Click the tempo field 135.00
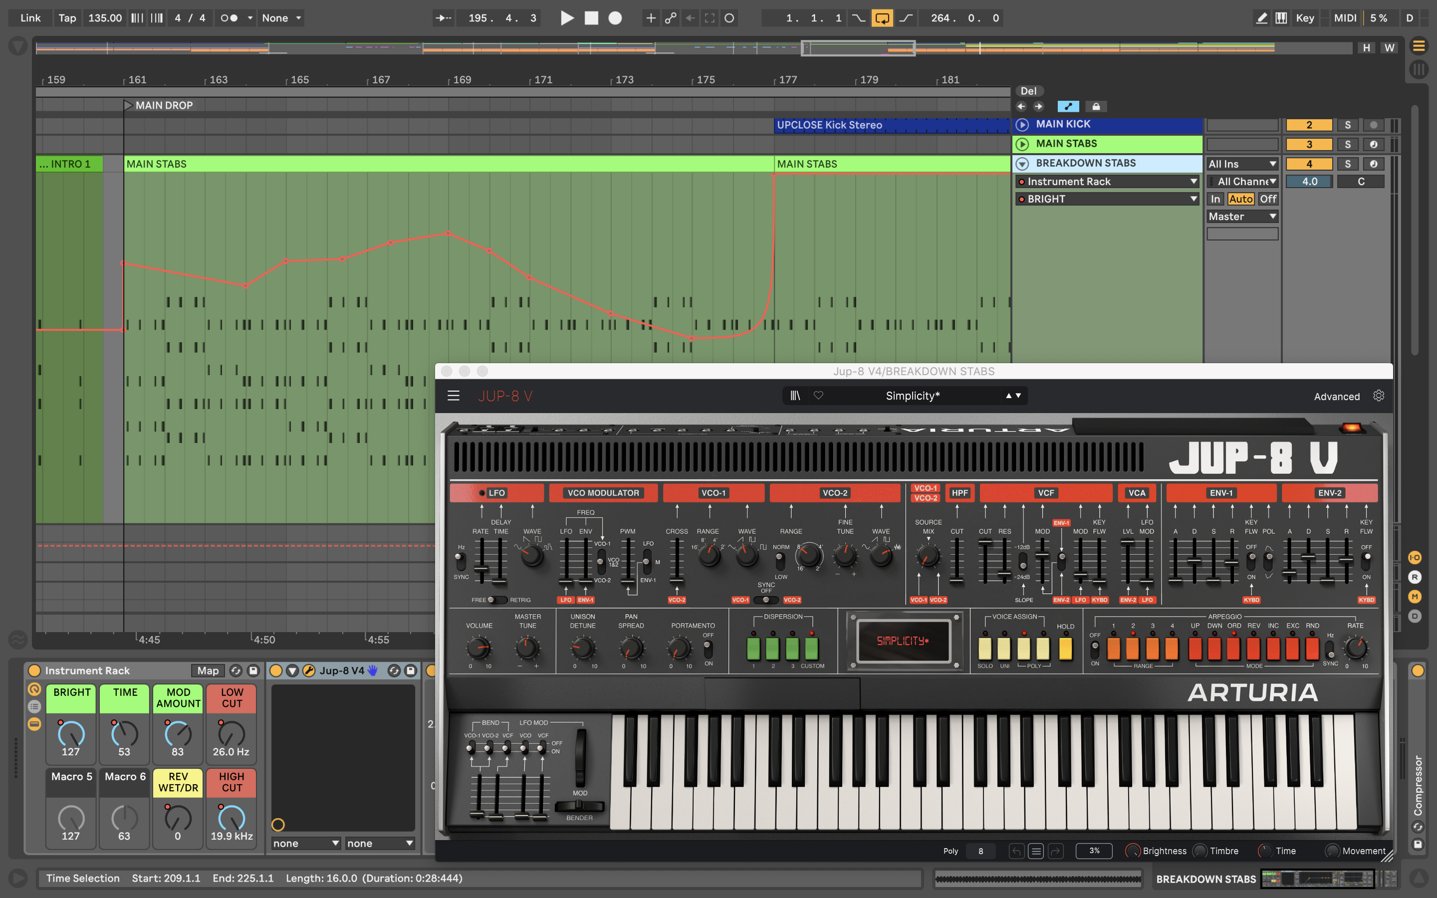1437x898 pixels. (105, 18)
